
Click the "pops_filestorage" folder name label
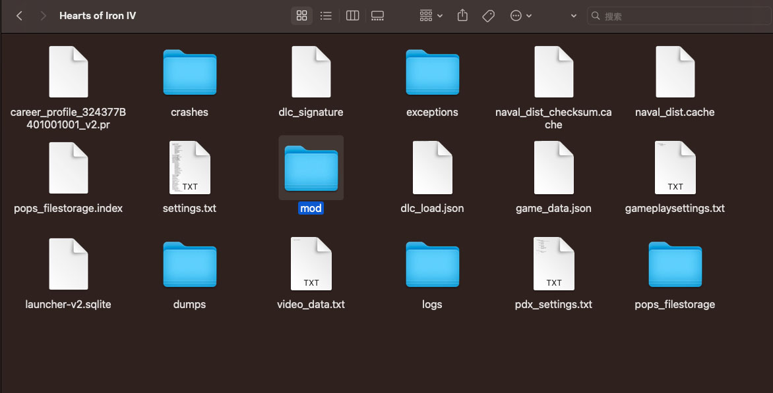point(675,305)
